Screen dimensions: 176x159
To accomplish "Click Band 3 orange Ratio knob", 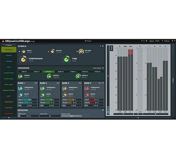I will 65,95.
